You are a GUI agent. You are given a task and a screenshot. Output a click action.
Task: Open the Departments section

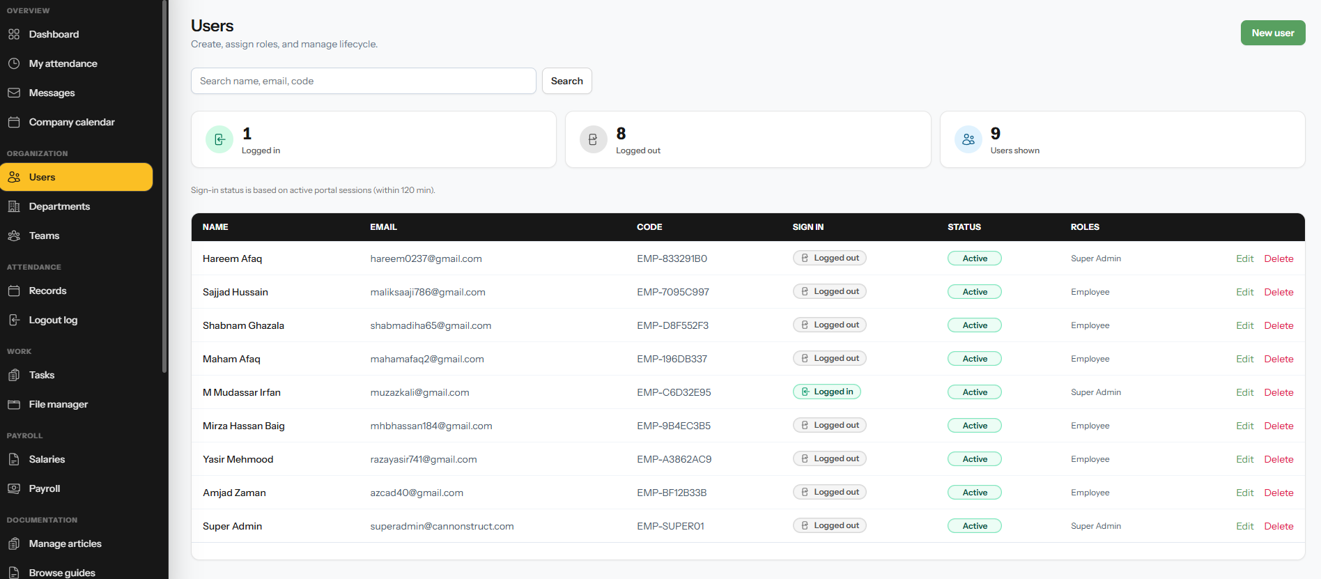point(77,206)
